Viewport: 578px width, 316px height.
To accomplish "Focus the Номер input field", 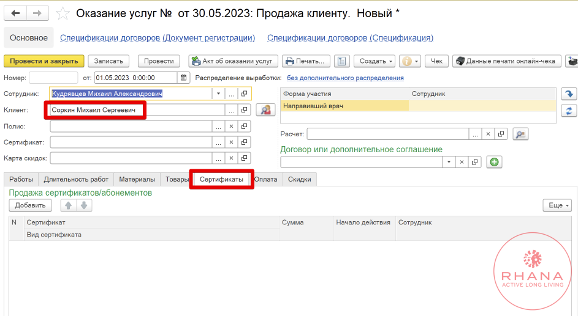I will click(x=53, y=78).
